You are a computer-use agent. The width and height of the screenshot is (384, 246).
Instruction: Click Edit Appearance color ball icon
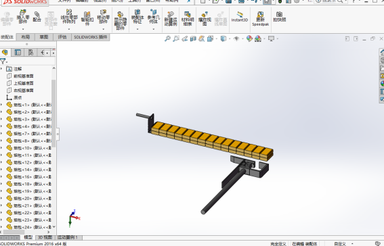click(249, 39)
